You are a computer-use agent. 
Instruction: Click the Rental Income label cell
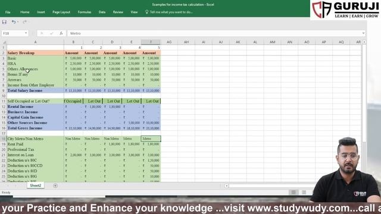(x=35, y=106)
